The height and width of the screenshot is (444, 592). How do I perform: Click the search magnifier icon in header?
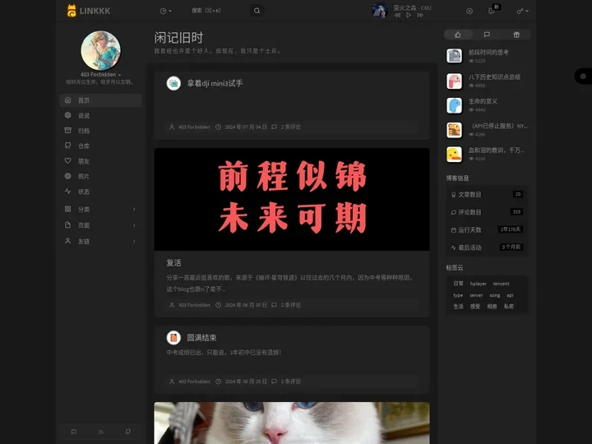pos(257,11)
